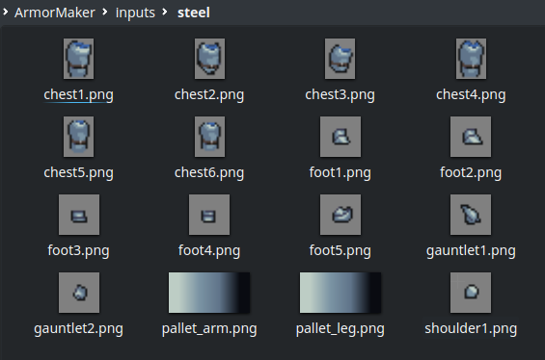545x360 pixels.
Task: Click the chest3.png file name
Action: tap(340, 94)
